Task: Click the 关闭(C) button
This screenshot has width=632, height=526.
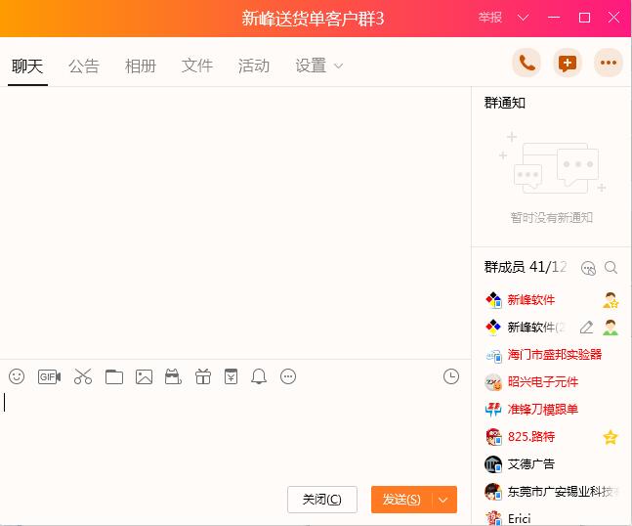Action: pos(322,500)
